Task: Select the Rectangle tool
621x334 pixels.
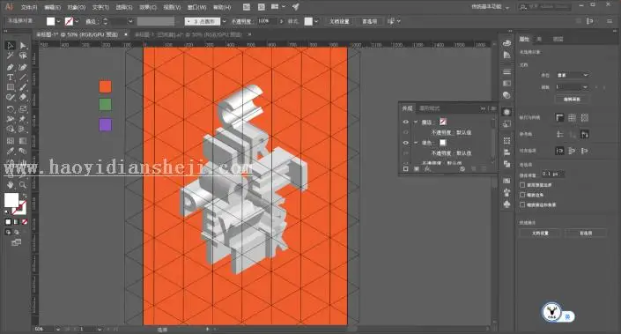Action: (x=11, y=87)
